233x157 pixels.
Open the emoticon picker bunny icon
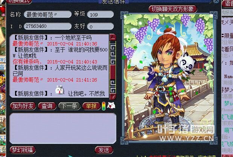111,106
